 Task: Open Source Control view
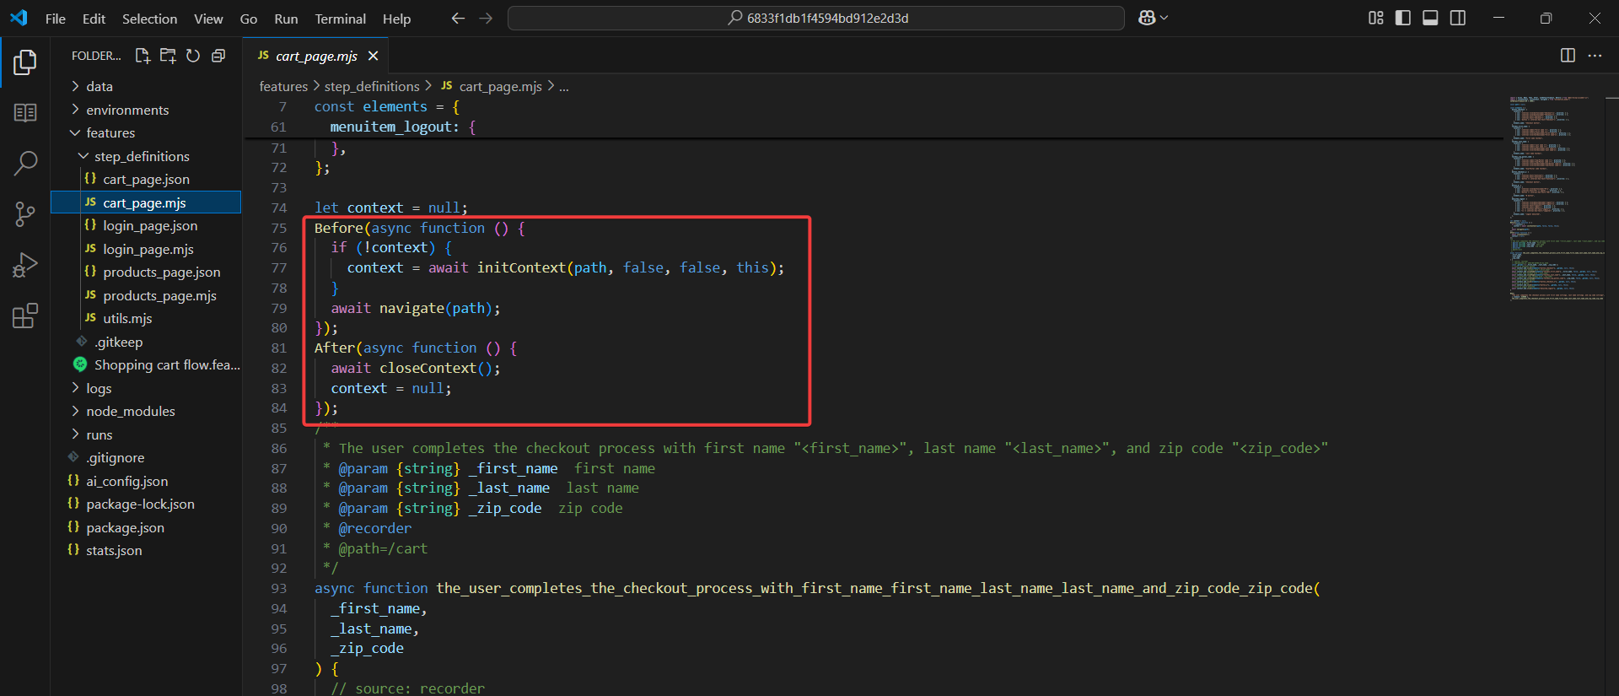pos(25,214)
